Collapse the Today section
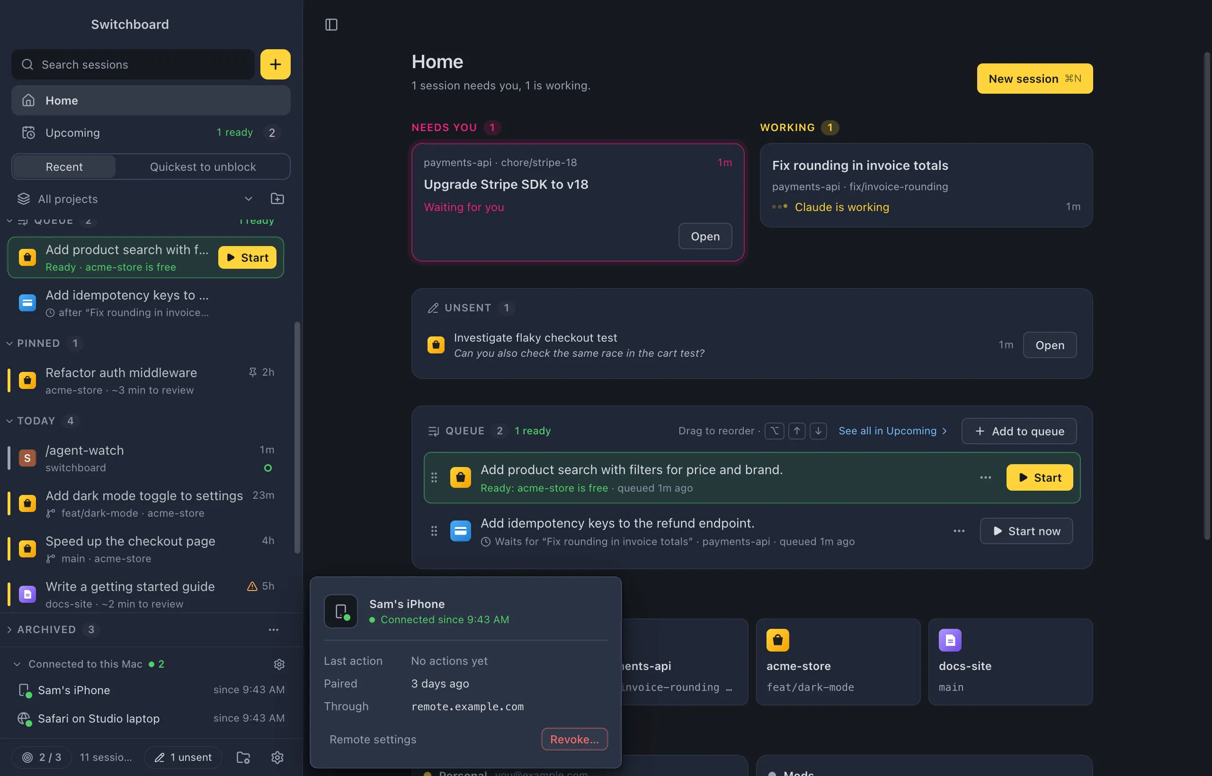Viewport: 1212px width, 776px height. click(x=9, y=421)
